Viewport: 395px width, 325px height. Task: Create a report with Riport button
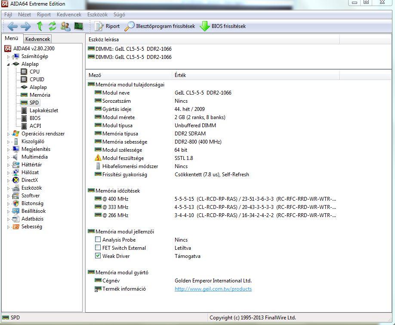(107, 26)
